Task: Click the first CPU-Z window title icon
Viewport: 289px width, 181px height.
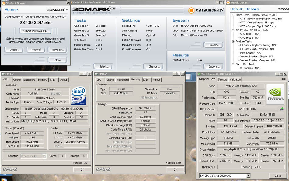Action: 3,74
